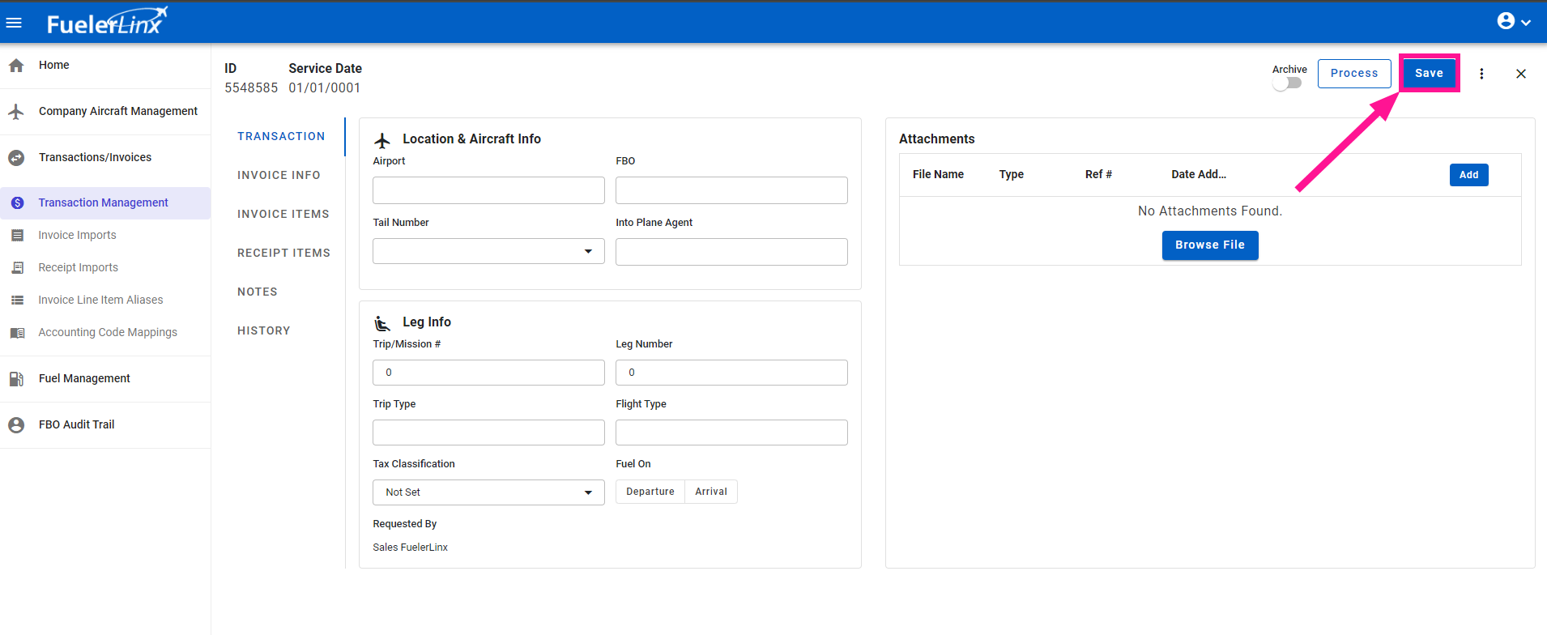Click the Fuel Management pump icon
1547x635 pixels.
(x=16, y=379)
